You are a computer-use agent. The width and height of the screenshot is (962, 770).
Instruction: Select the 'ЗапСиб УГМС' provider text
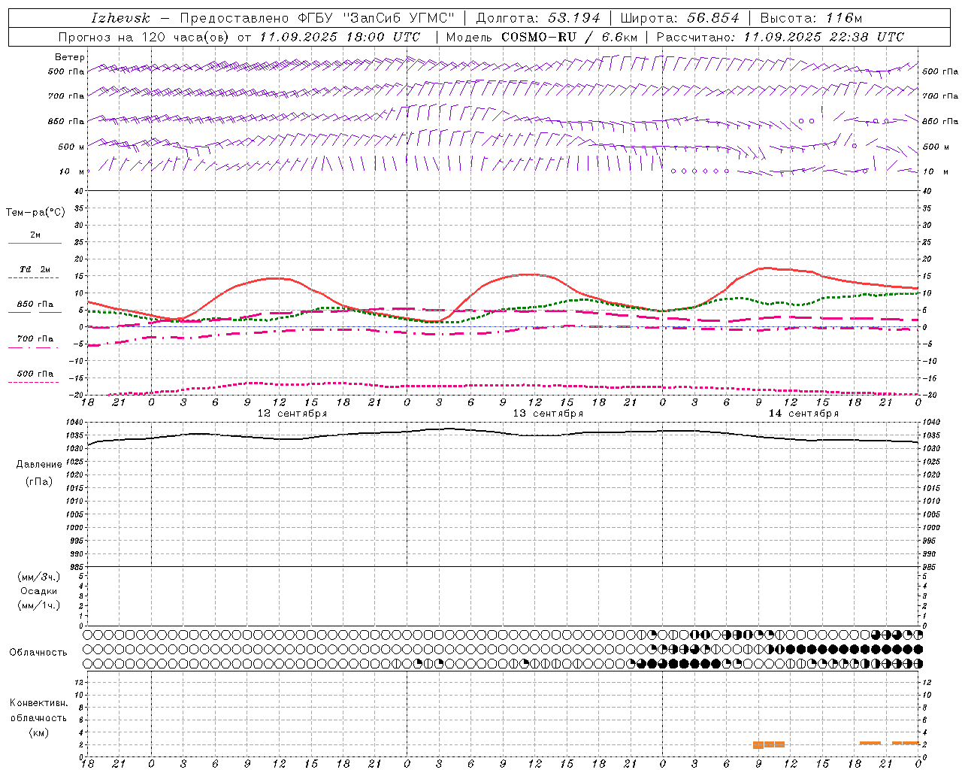(x=398, y=18)
